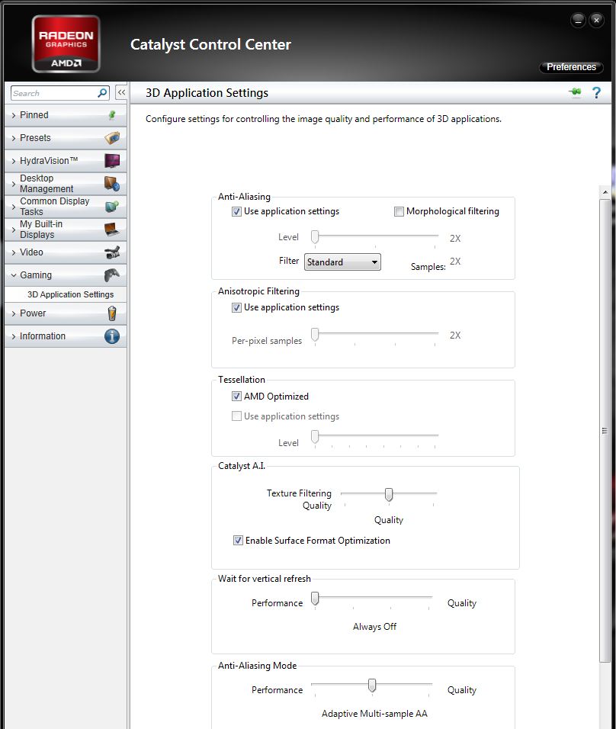616x729 pixels.
Task: Expand the My Built-in Displays chevron
Action: point(14,230)
